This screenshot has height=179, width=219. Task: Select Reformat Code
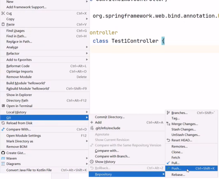pyautogui.click(x=45, y=66)
